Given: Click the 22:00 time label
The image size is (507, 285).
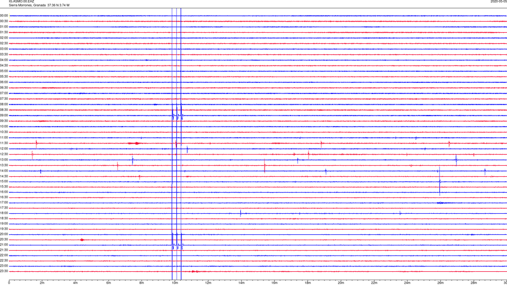Looking at the screenshot, I should click(4, 255).
